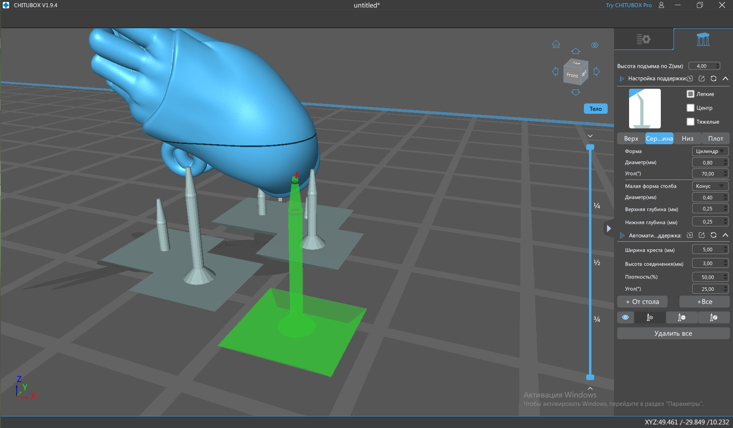Viewport: 733px width, 428px height.
Task: Click the reset icon beside Настройка поддержки
Action: click(x=714, y=78)
